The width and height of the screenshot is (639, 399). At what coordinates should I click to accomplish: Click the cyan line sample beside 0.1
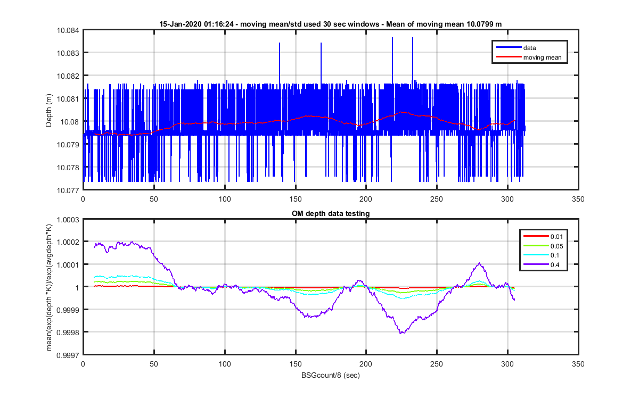(x=536, y=255)
